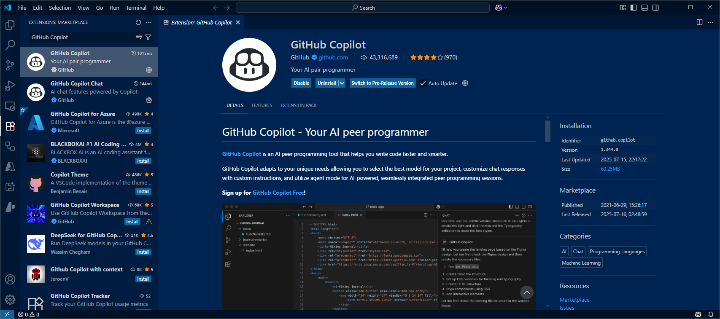Open Source Control view

[x=10, y=65]
